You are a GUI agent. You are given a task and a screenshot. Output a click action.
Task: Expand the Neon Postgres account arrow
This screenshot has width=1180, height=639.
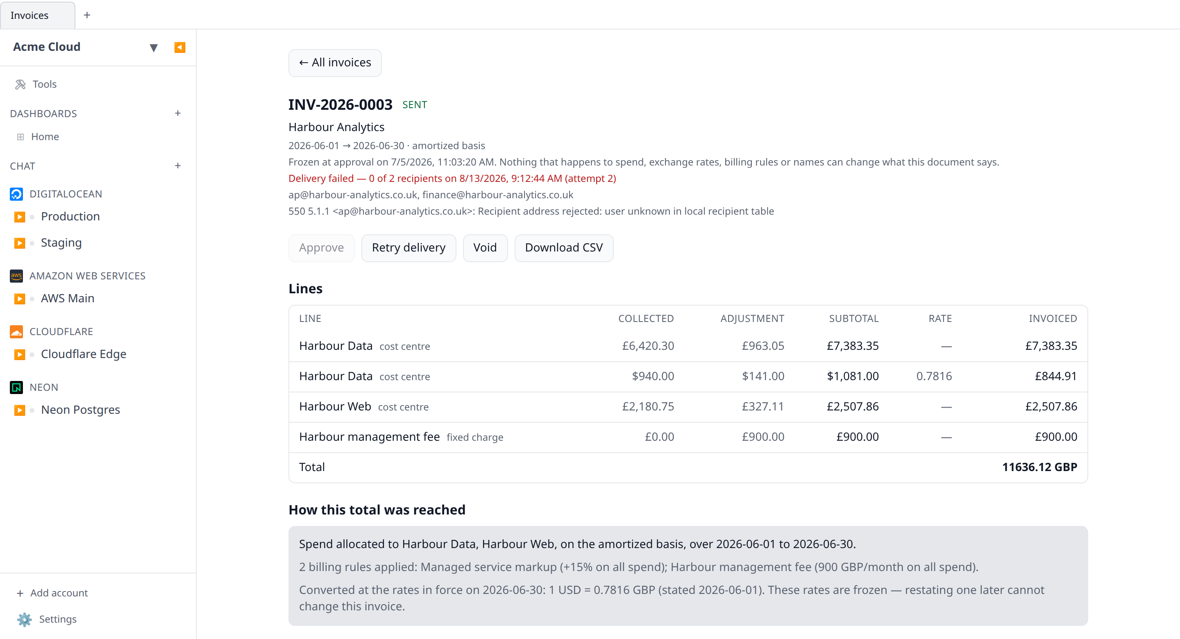pos(19,410)
